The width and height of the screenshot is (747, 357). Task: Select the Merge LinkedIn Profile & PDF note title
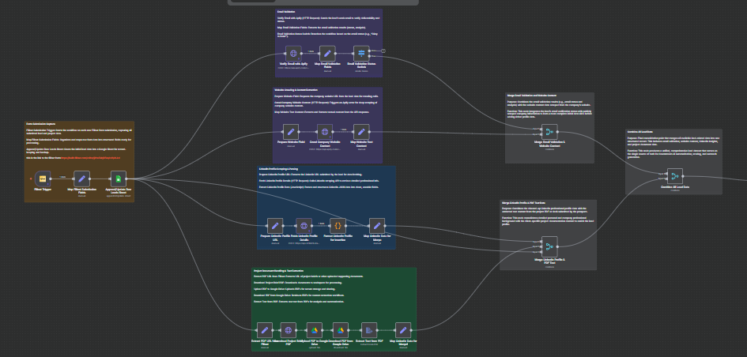523,202
